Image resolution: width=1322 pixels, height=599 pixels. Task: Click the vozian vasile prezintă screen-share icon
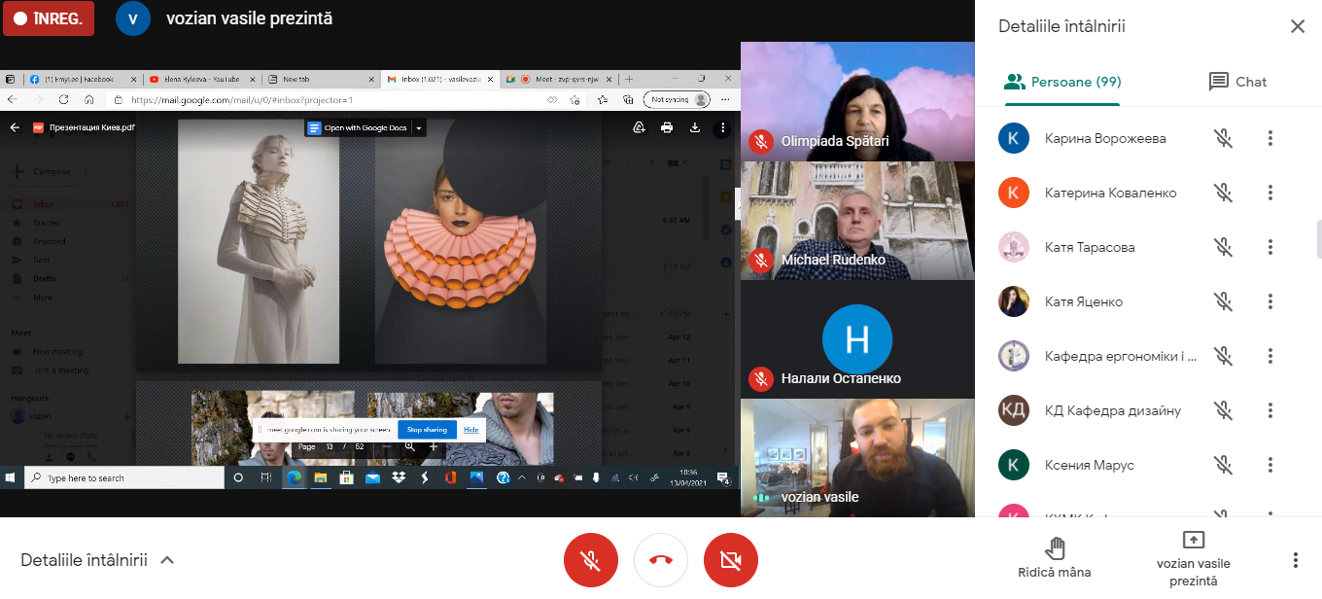pos(1193,541)
